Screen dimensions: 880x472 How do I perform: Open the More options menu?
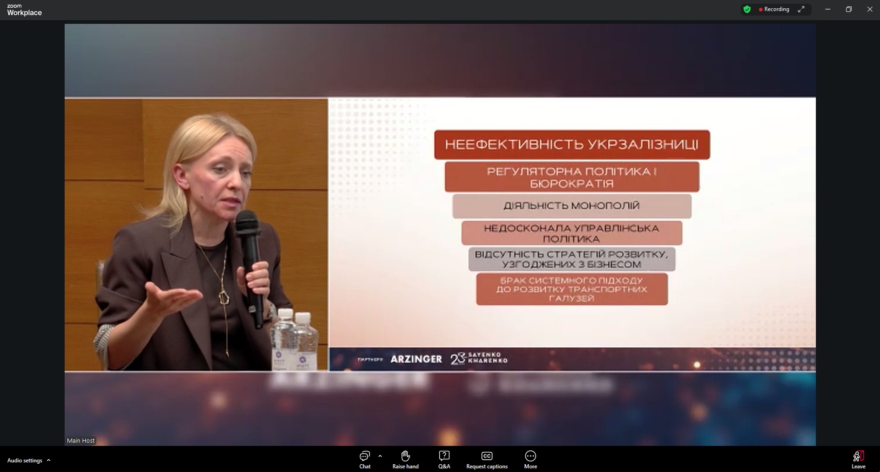530,460
